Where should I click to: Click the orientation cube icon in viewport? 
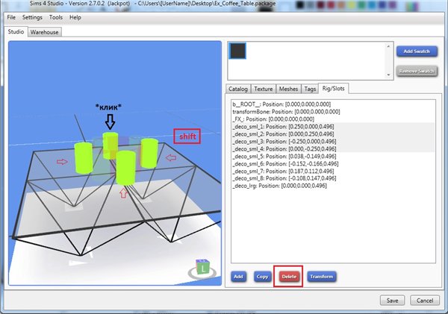[x=202, y=266]
